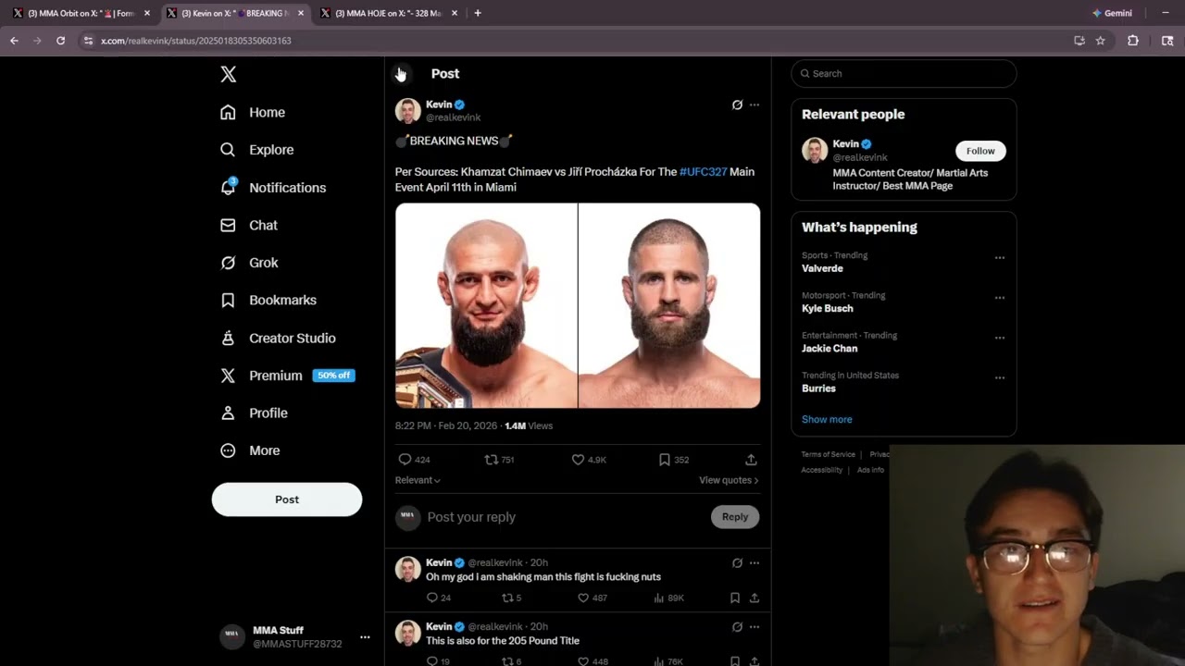Click the X logo in the sidebar
Image resolution: width=1185 pixels, height=666 pixels.
(x=228, y=74)
